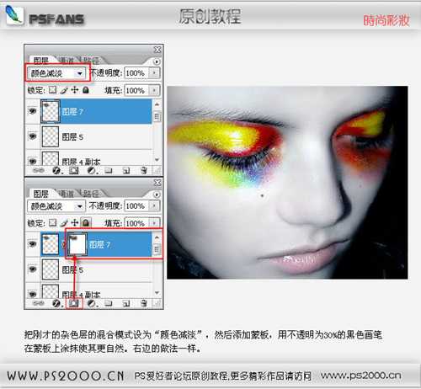421x389 pixels.
Task: Lock position move icon in upper panel
Action: click(x=75, y=90)
